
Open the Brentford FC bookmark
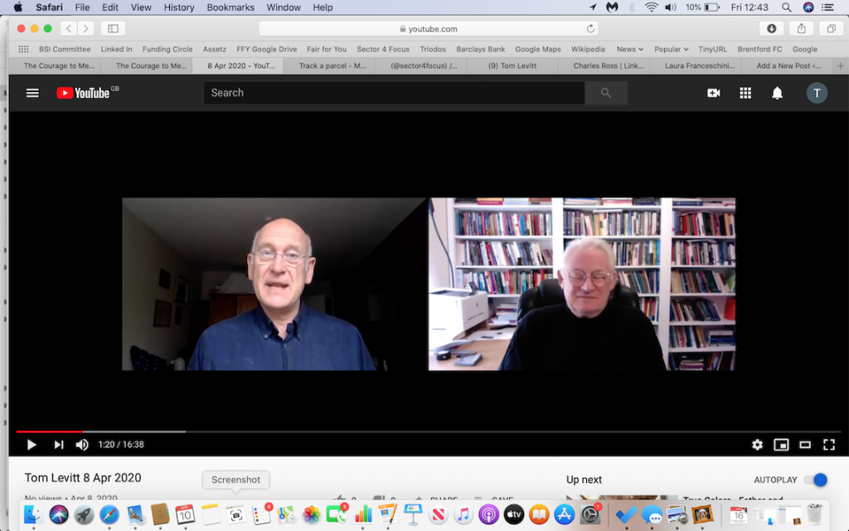coord(759,49)
